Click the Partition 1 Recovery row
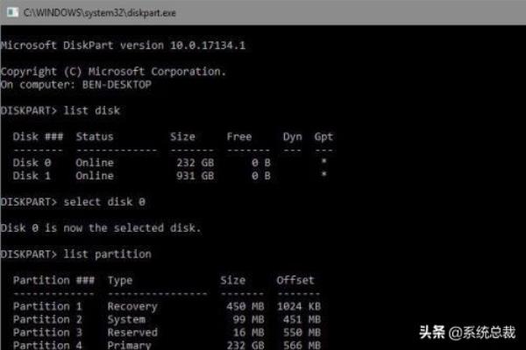 (167, 306)
